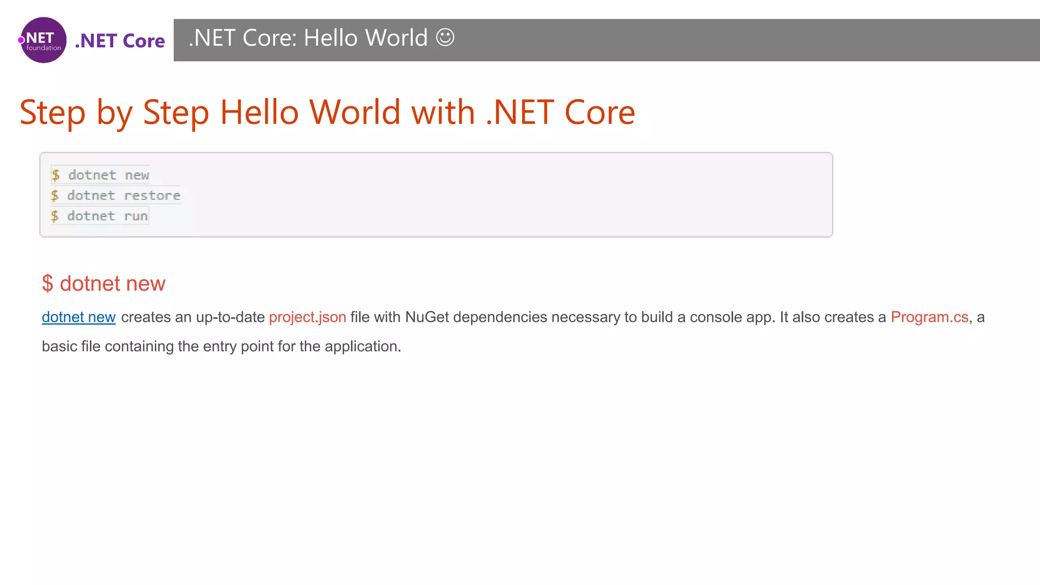Click the red Program.cs text
The height and width of the screenshot is (585, 1040).
click(929, 317)
